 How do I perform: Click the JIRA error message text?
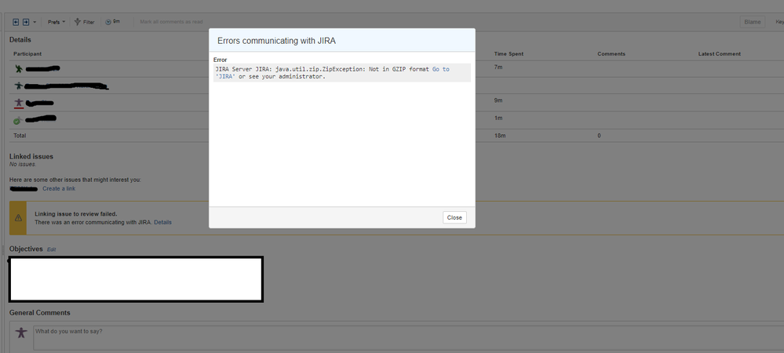341,73
